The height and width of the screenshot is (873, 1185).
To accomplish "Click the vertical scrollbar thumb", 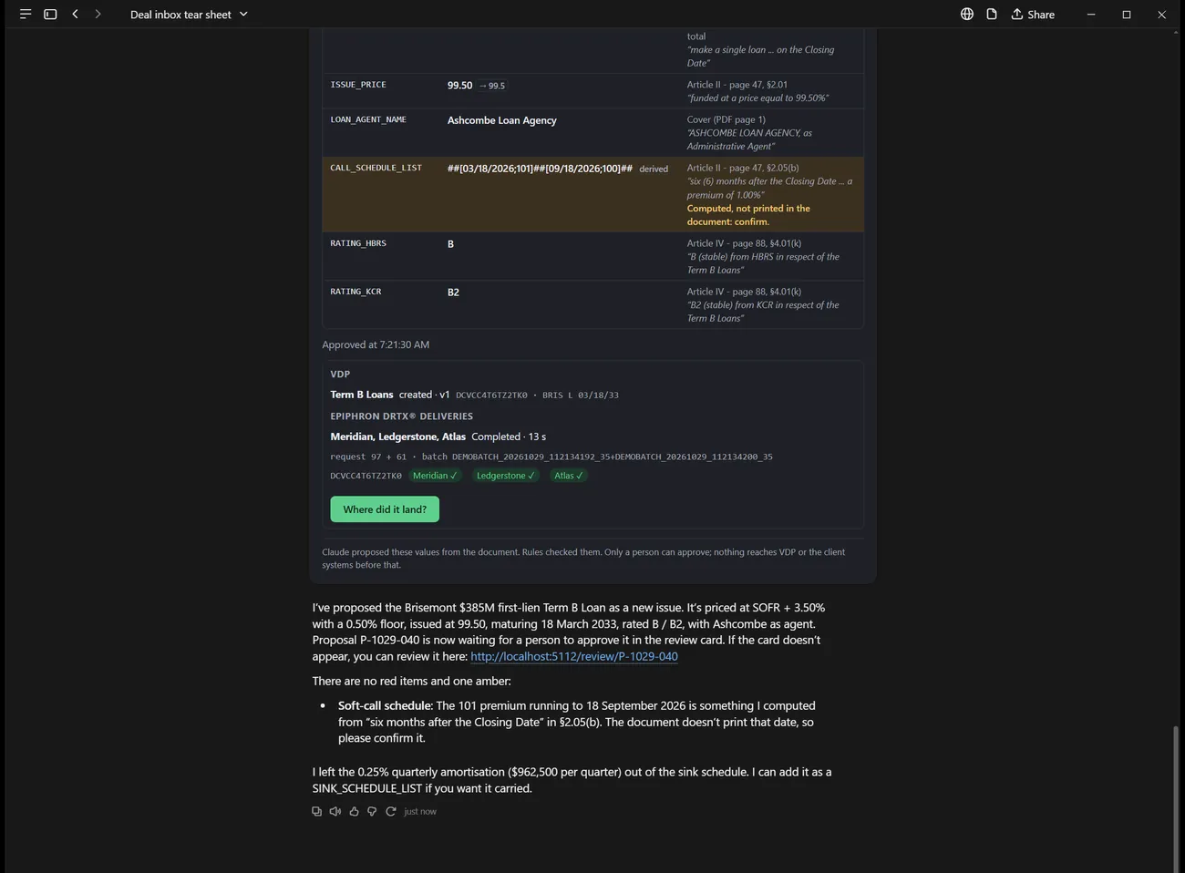I will click(x=1176, y=797).
